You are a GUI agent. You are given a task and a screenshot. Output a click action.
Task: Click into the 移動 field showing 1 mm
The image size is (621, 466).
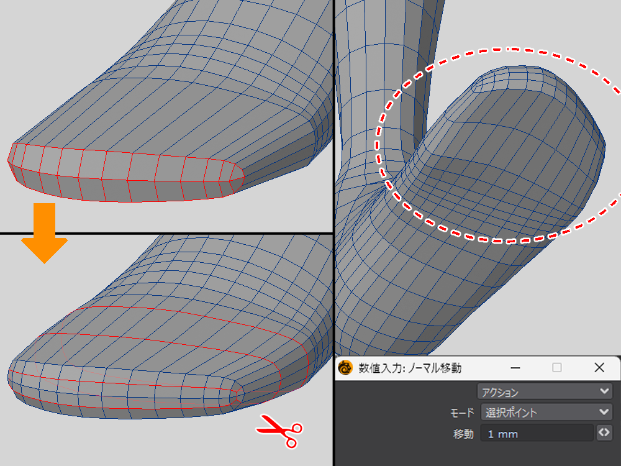(x=537, y=433)
